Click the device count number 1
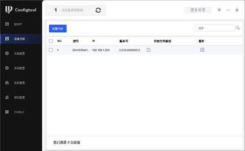Image resolution: width=245 pixels, height=151 pixels. [56, 10]
